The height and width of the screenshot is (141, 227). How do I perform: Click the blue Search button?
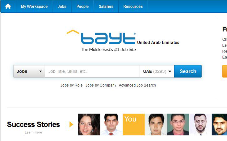pos(188,71)
